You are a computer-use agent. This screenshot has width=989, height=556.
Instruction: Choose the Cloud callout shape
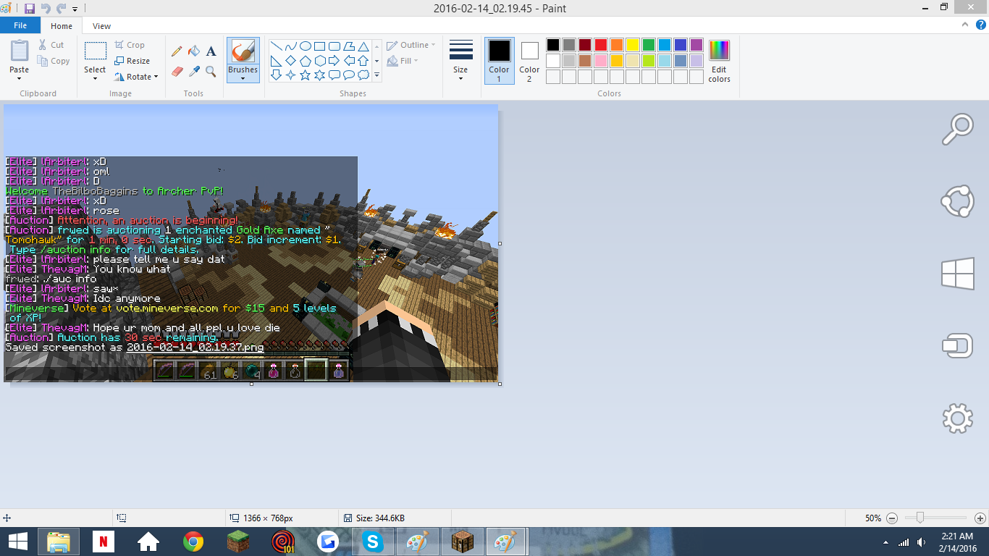tap(363, 75)
